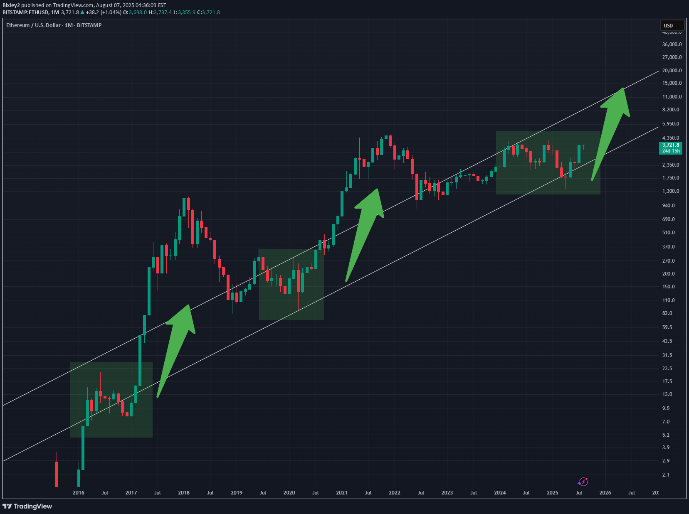Viewport: 689px width, 514px height.
Task: Click the 2019 time axis label
Action: 237,493
